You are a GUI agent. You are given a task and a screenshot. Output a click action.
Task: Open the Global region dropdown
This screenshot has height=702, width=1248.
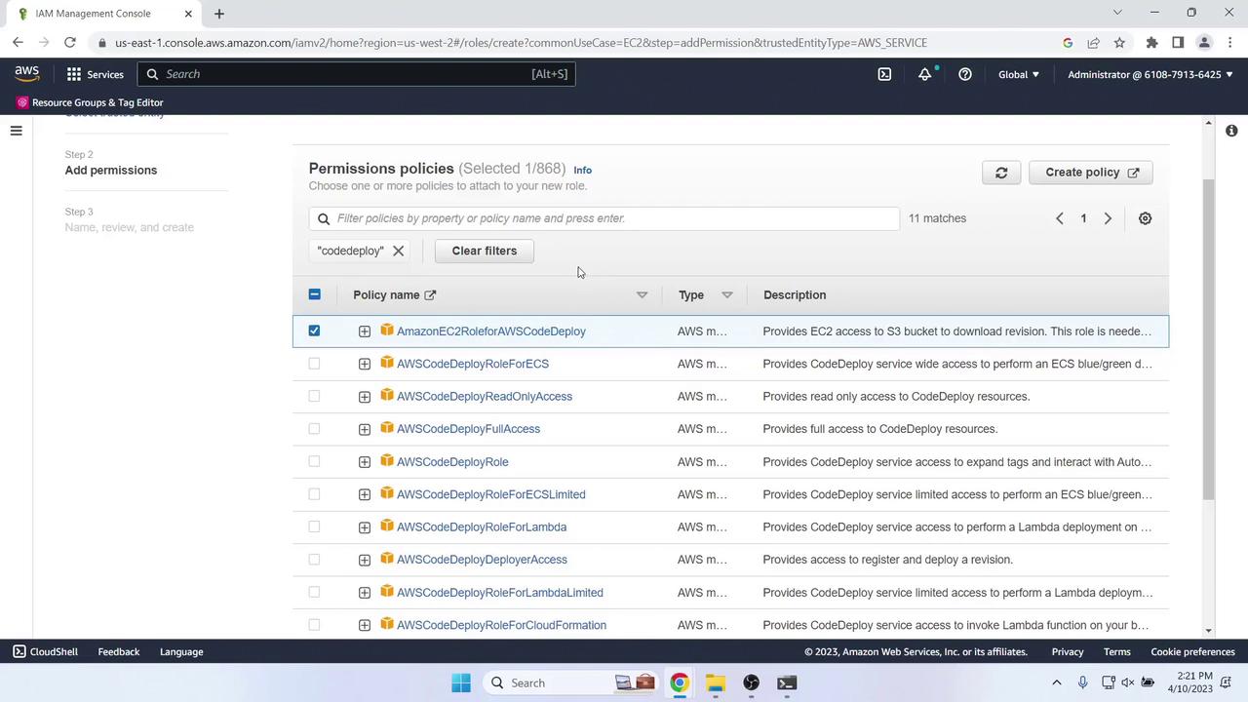[x=1019, y=74]
